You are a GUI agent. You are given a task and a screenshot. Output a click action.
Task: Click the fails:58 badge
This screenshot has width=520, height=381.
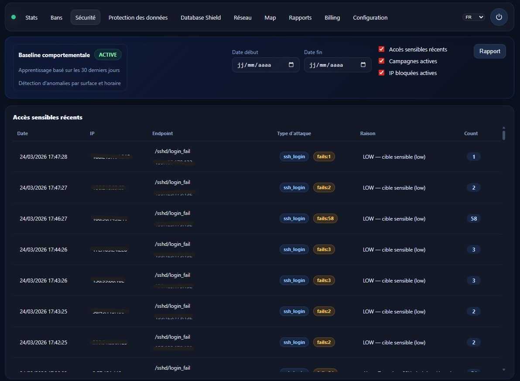pos(325,218)
